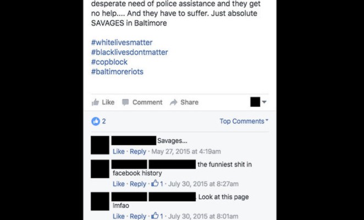Image resolution: width=364 pixels, height=220 pixels.
Task: Click the thumbs-up Like icon under the post
Action: click(x=95, y=102)
